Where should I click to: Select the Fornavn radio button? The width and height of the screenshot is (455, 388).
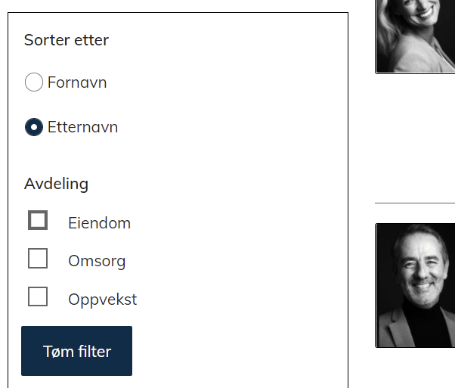coord(34,82)
